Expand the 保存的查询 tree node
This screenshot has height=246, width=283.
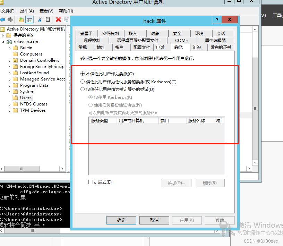pyautogui.click(x=3, y=36)
